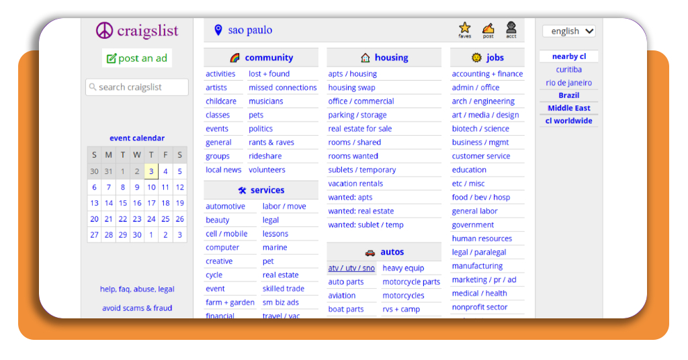Open accounting + finance jobs link

pyautogui.click(x=488, y=74)
